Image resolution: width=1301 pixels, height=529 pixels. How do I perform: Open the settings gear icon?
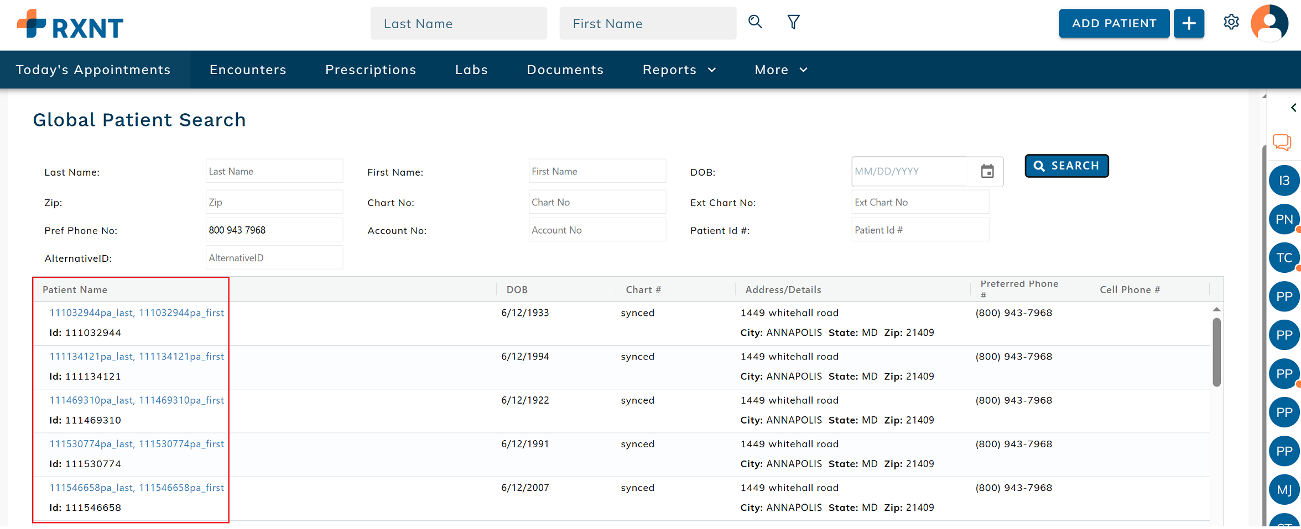[x=1231, y=22]
